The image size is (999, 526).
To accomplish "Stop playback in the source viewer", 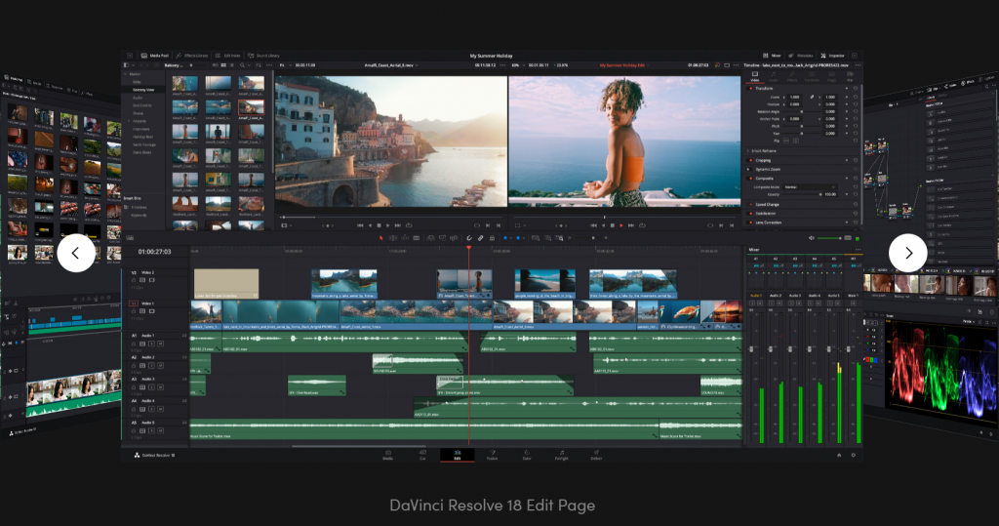I will tap(380, 225).
